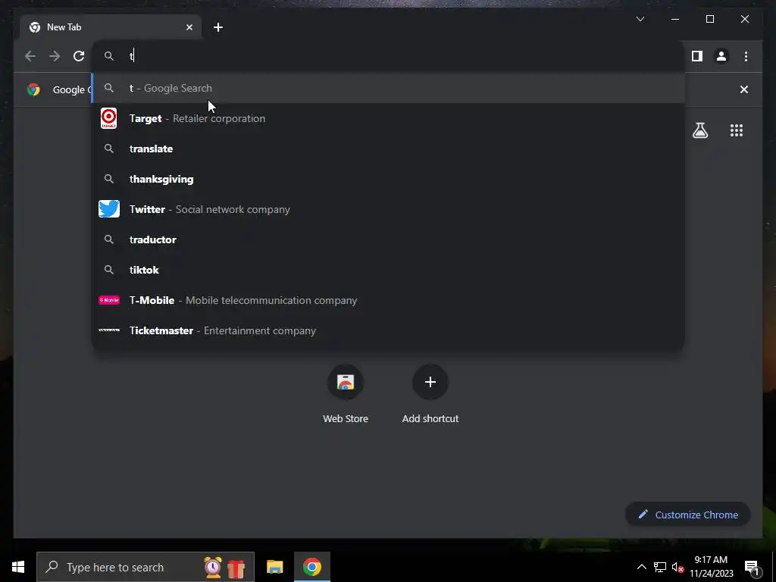Screen dimensions: 776x582
Task: Open the Google apps grid
Action: coord(737,130)
